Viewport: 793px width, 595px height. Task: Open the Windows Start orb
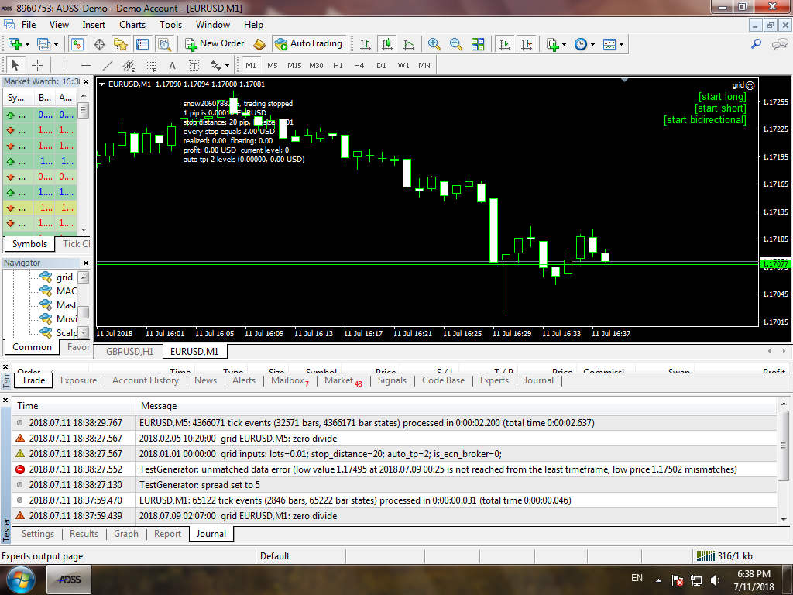coord(21,580)
